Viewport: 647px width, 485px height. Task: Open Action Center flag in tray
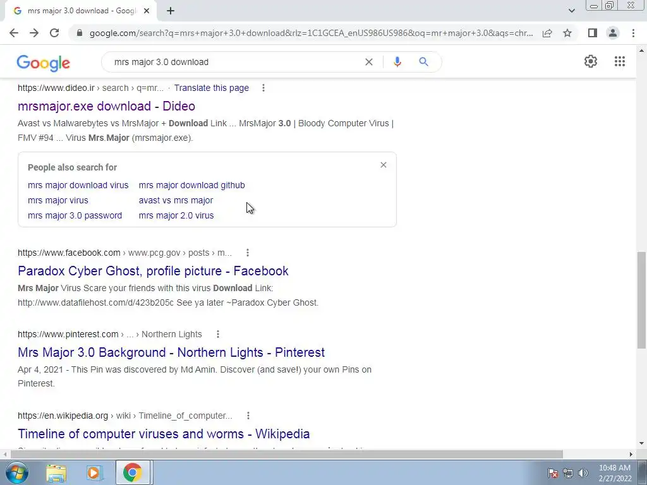[x=553, y=473]
